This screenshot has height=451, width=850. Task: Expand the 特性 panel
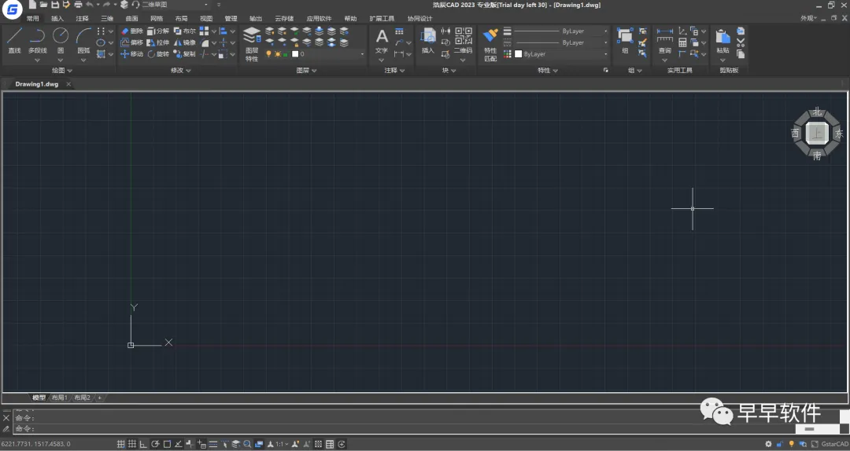(x=548, y=71)
